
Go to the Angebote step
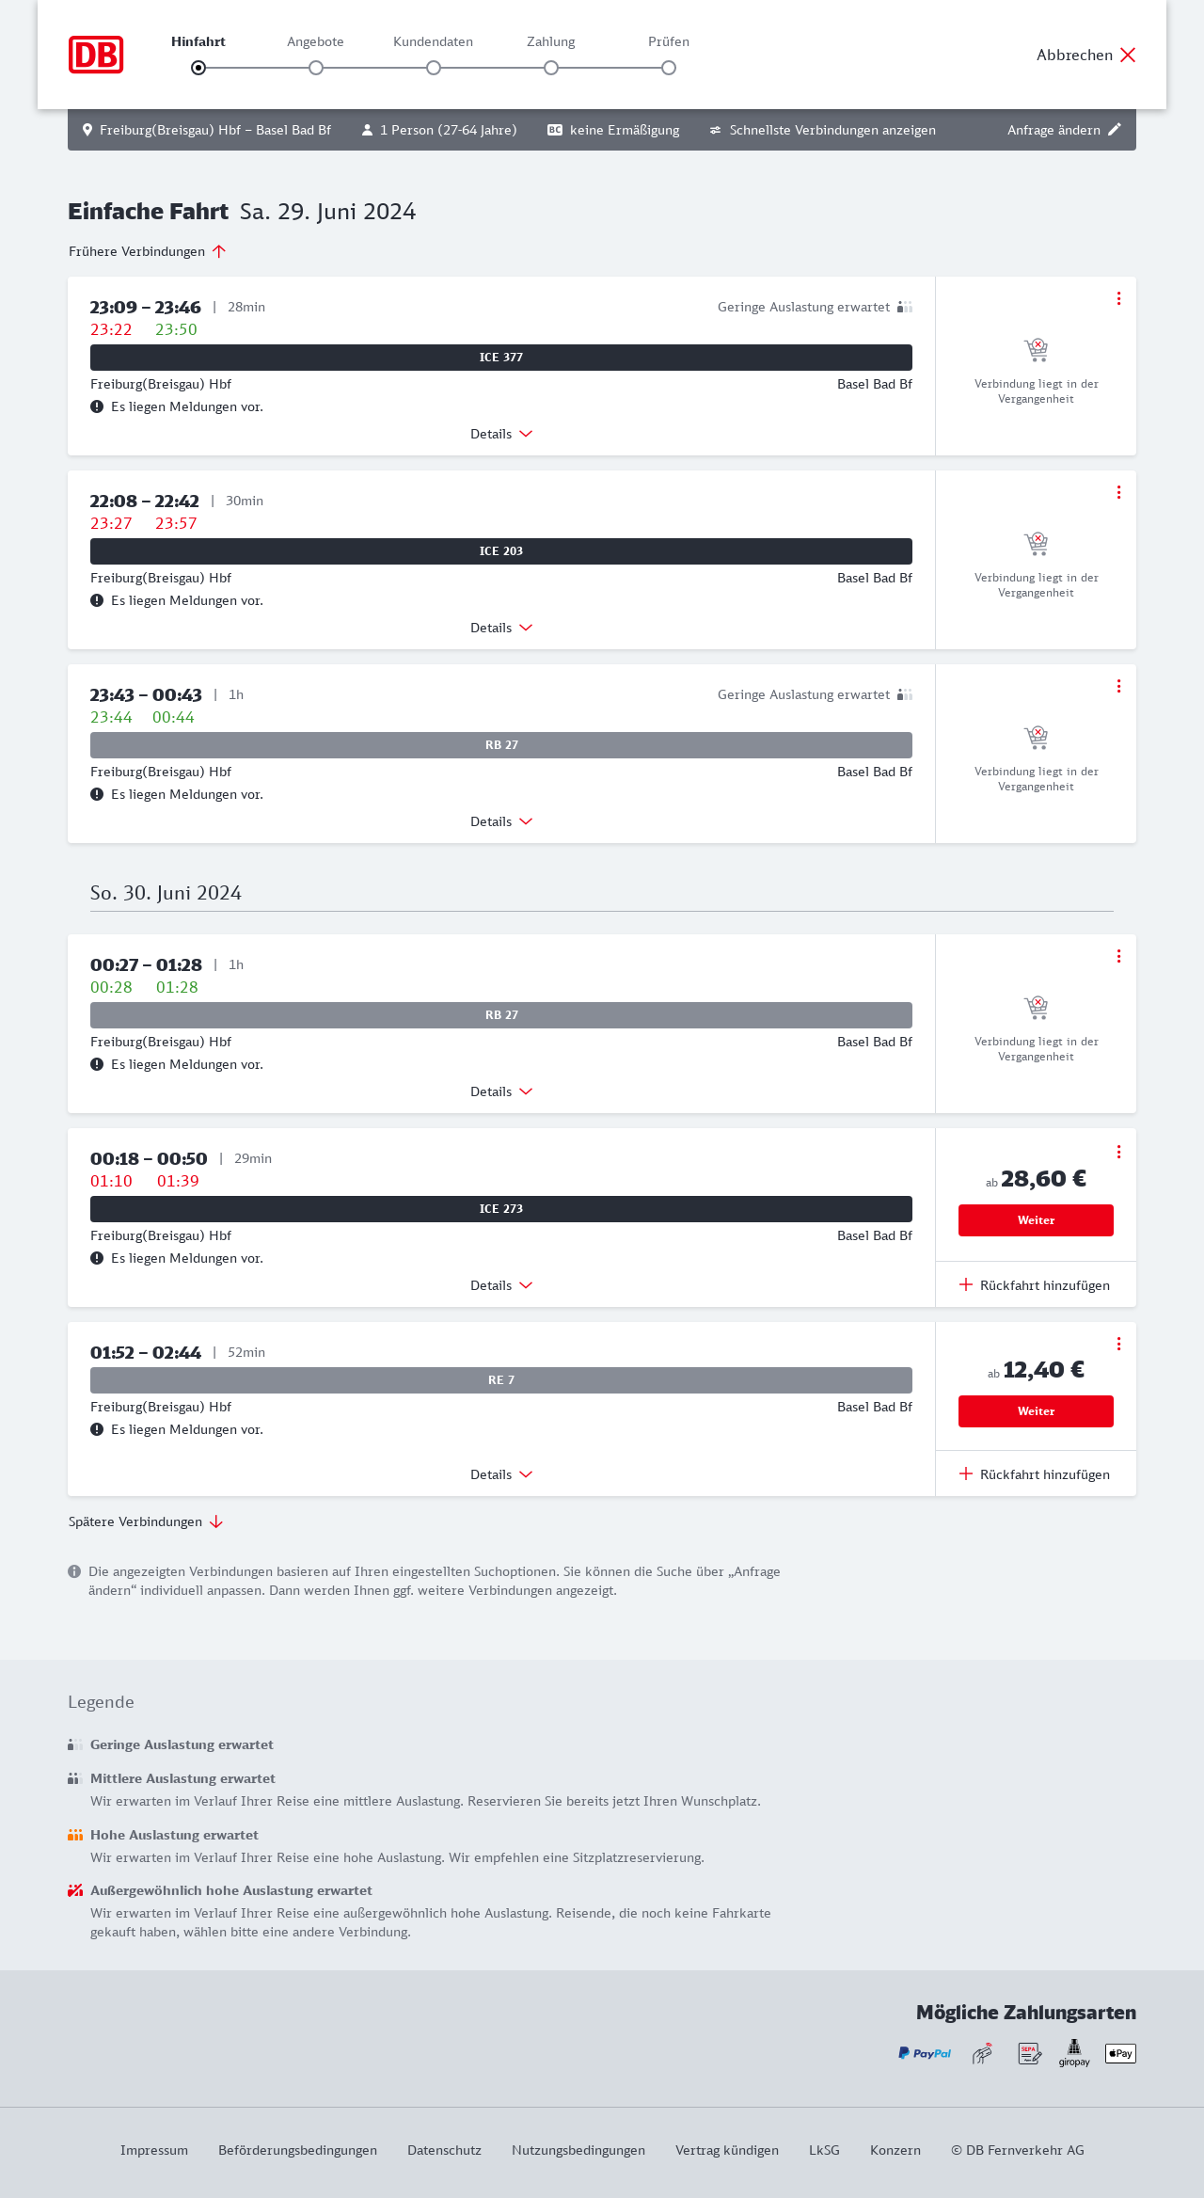(316, 67)
